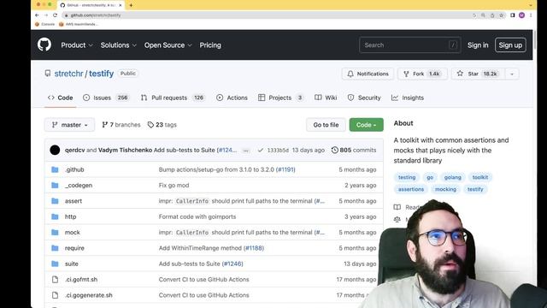Open the browser profile avatar

click(x=522, y=15)
